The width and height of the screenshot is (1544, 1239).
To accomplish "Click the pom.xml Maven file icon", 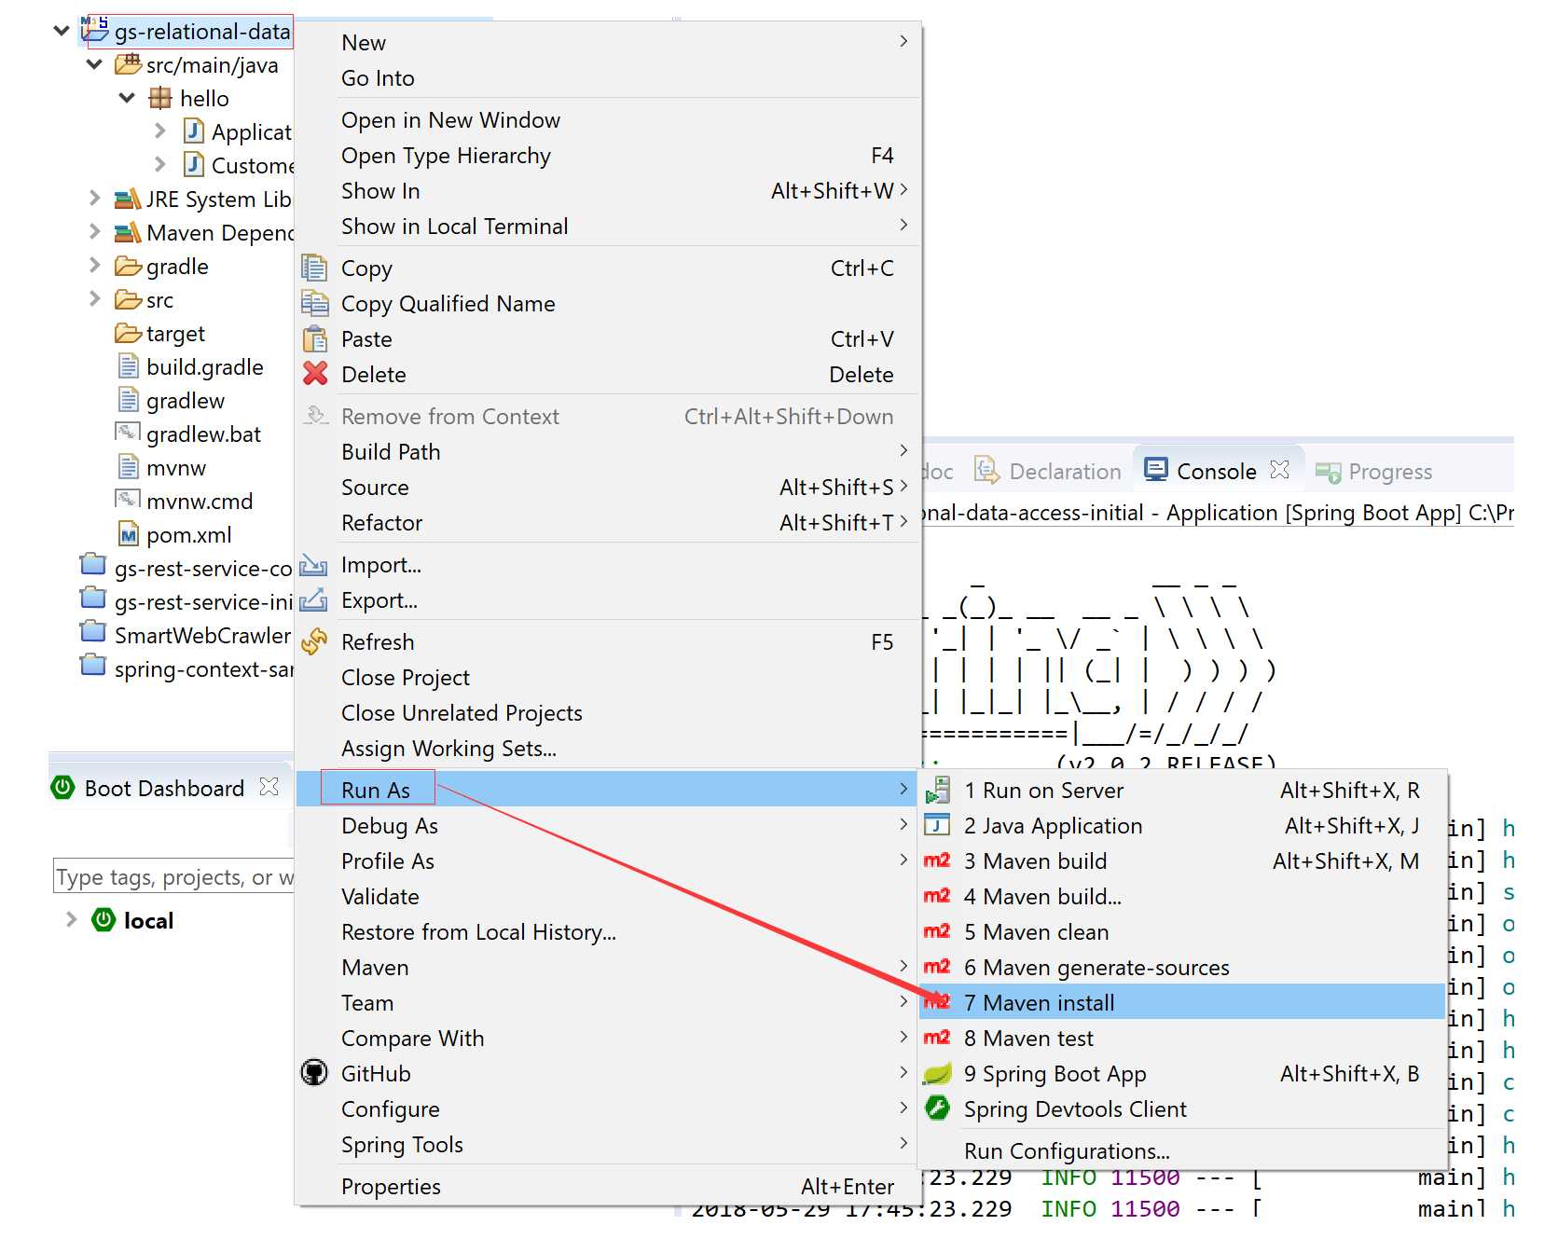I will pyautogui.click(x=129, y=535).
